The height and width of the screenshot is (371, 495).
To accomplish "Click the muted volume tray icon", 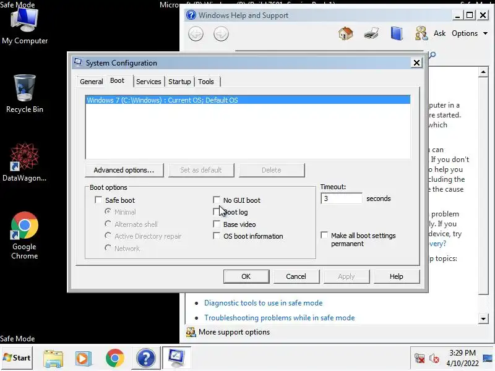I will pos(434,359).
